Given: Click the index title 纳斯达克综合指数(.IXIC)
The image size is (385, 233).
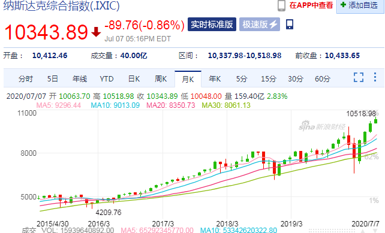Looking at the screenshot, I should (x=61, y=5).
